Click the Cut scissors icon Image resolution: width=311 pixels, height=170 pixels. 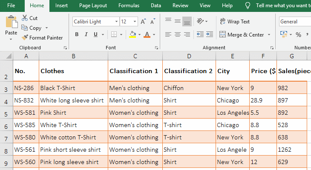tap(25, 18)
